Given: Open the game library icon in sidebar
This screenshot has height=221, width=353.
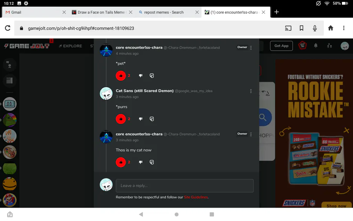Looking at the screenshot, I should [9, 80].
